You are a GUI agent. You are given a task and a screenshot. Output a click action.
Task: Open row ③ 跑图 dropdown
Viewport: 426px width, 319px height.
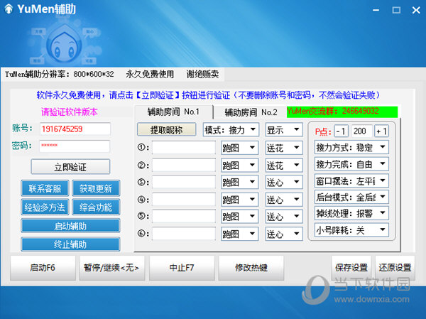pos(240,182)
